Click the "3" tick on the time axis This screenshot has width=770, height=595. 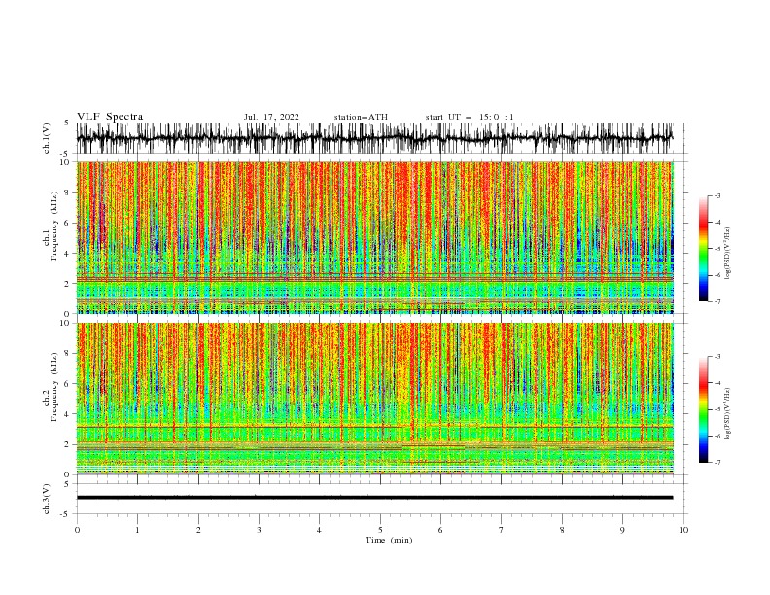click(x=259, y=530)
